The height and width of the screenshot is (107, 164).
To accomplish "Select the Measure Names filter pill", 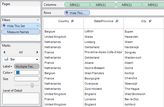I will 21,32.
